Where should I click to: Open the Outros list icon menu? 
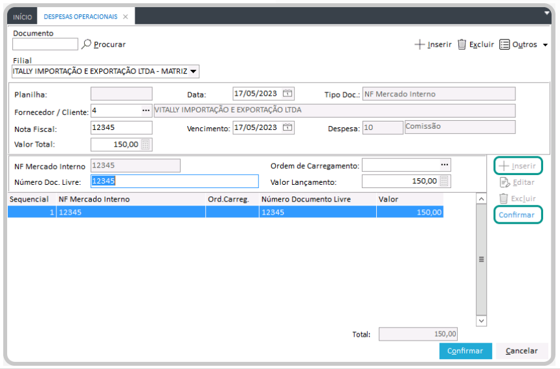tap(504, 45)
